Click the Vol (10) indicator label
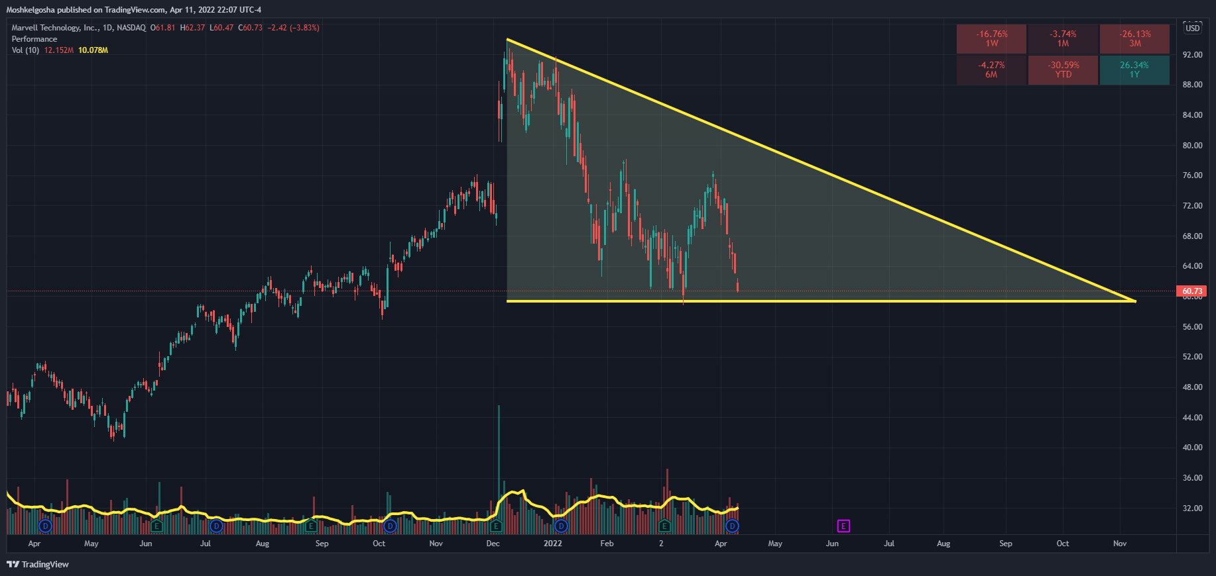 click(25, 50)
